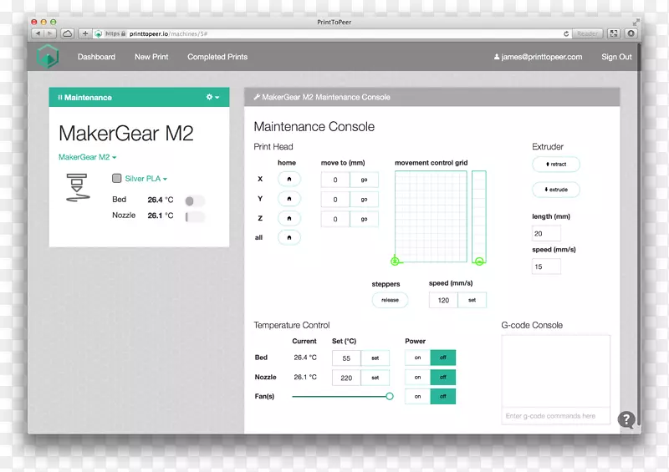Open the Maintenance gear dropdown

212,98
